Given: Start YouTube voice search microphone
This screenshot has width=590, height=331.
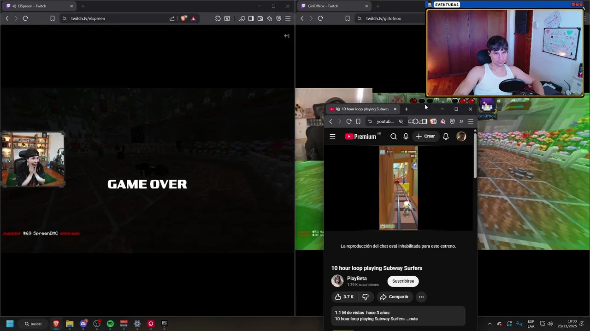Looking at the screenshot, I should pyautogui.click(x=406, y=136).
